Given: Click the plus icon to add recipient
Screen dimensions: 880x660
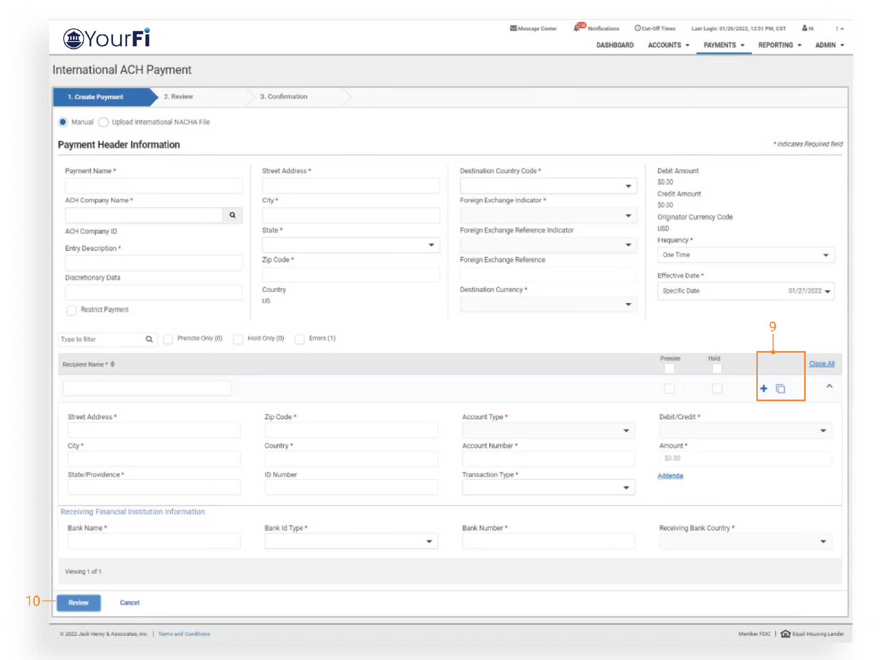Looking at the screenshot, I should coord(764,388).
